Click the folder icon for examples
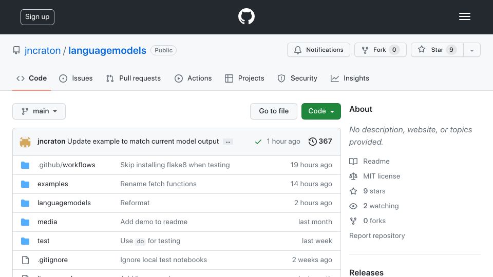This screenshot has height=277, width=493. [x=25, y=184]
